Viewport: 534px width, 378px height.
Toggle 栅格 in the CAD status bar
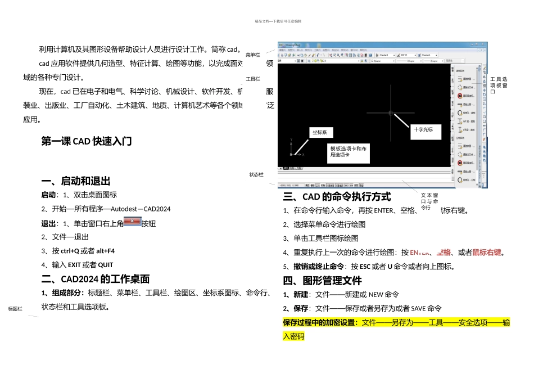313,185
